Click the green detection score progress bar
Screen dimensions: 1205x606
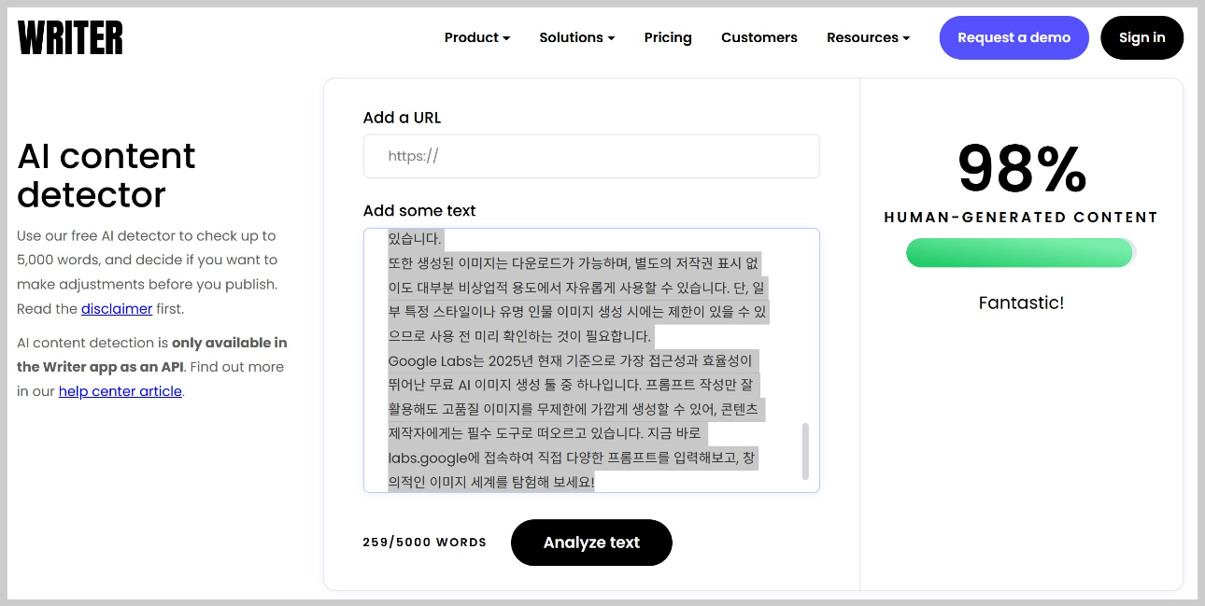pos(1019,253)
